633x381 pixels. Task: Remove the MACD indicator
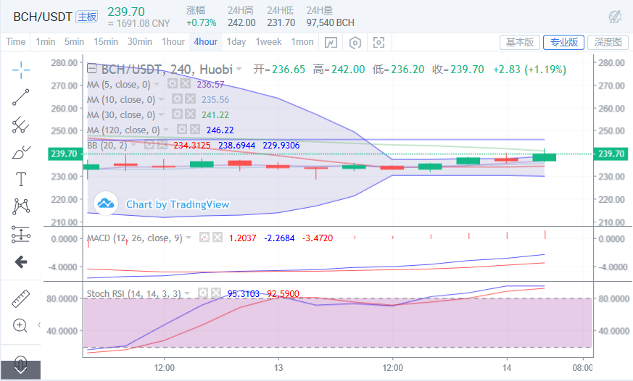point(218,238)
